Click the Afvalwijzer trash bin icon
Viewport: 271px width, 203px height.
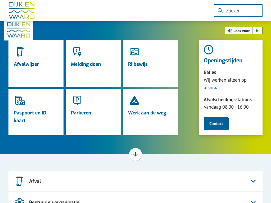20,52
